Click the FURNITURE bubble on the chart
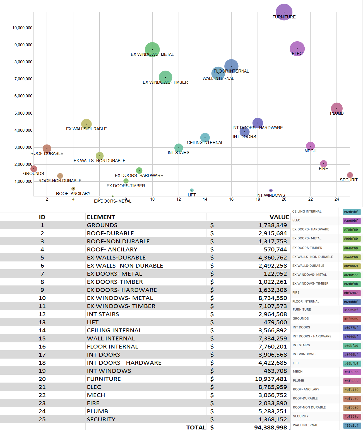The height and width of the screenshot is (430, 363). [284, 12]
